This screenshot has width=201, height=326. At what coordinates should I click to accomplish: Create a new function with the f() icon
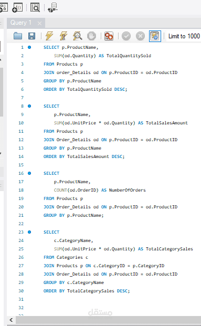17,7
